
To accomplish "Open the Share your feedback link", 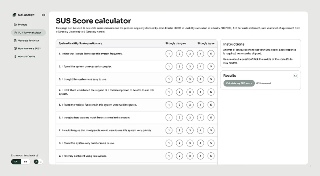I will pos(25,155).
